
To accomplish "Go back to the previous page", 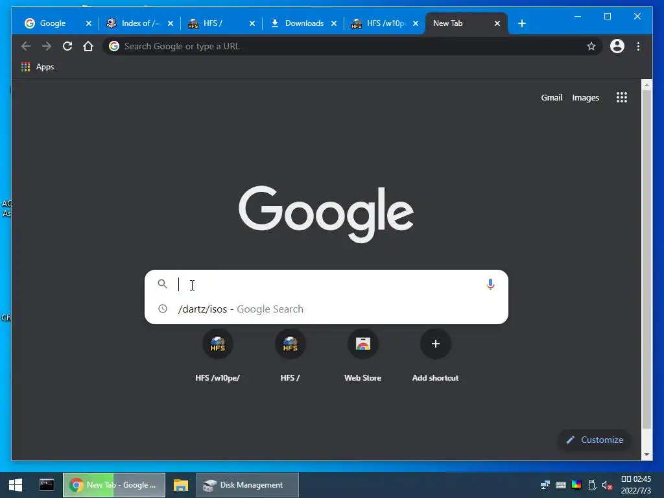I will [x=26, y=46].
